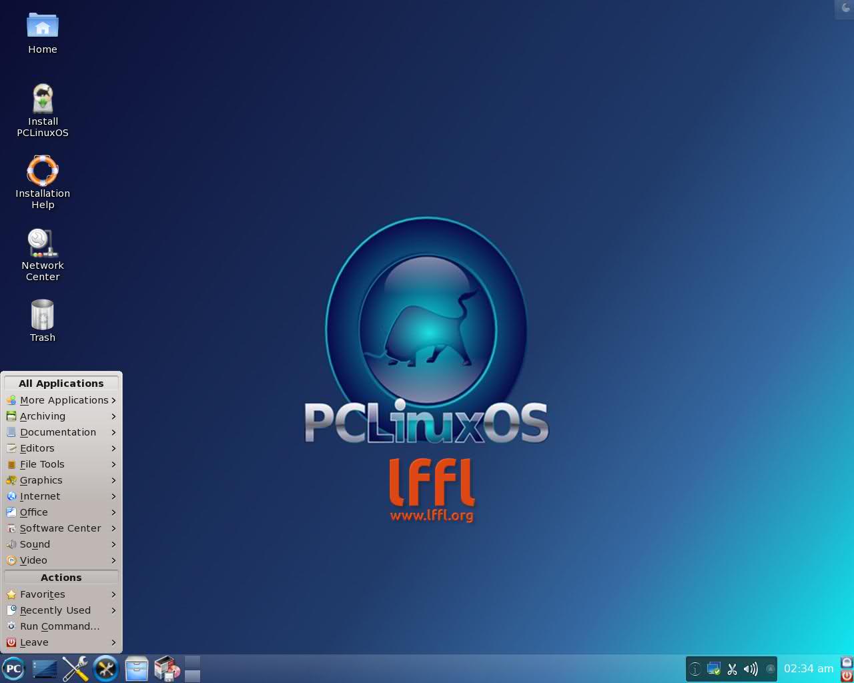854x683 pixels.
Task: Open the Installation Help lifebuoy icon
Action: (x=43, y=171)
